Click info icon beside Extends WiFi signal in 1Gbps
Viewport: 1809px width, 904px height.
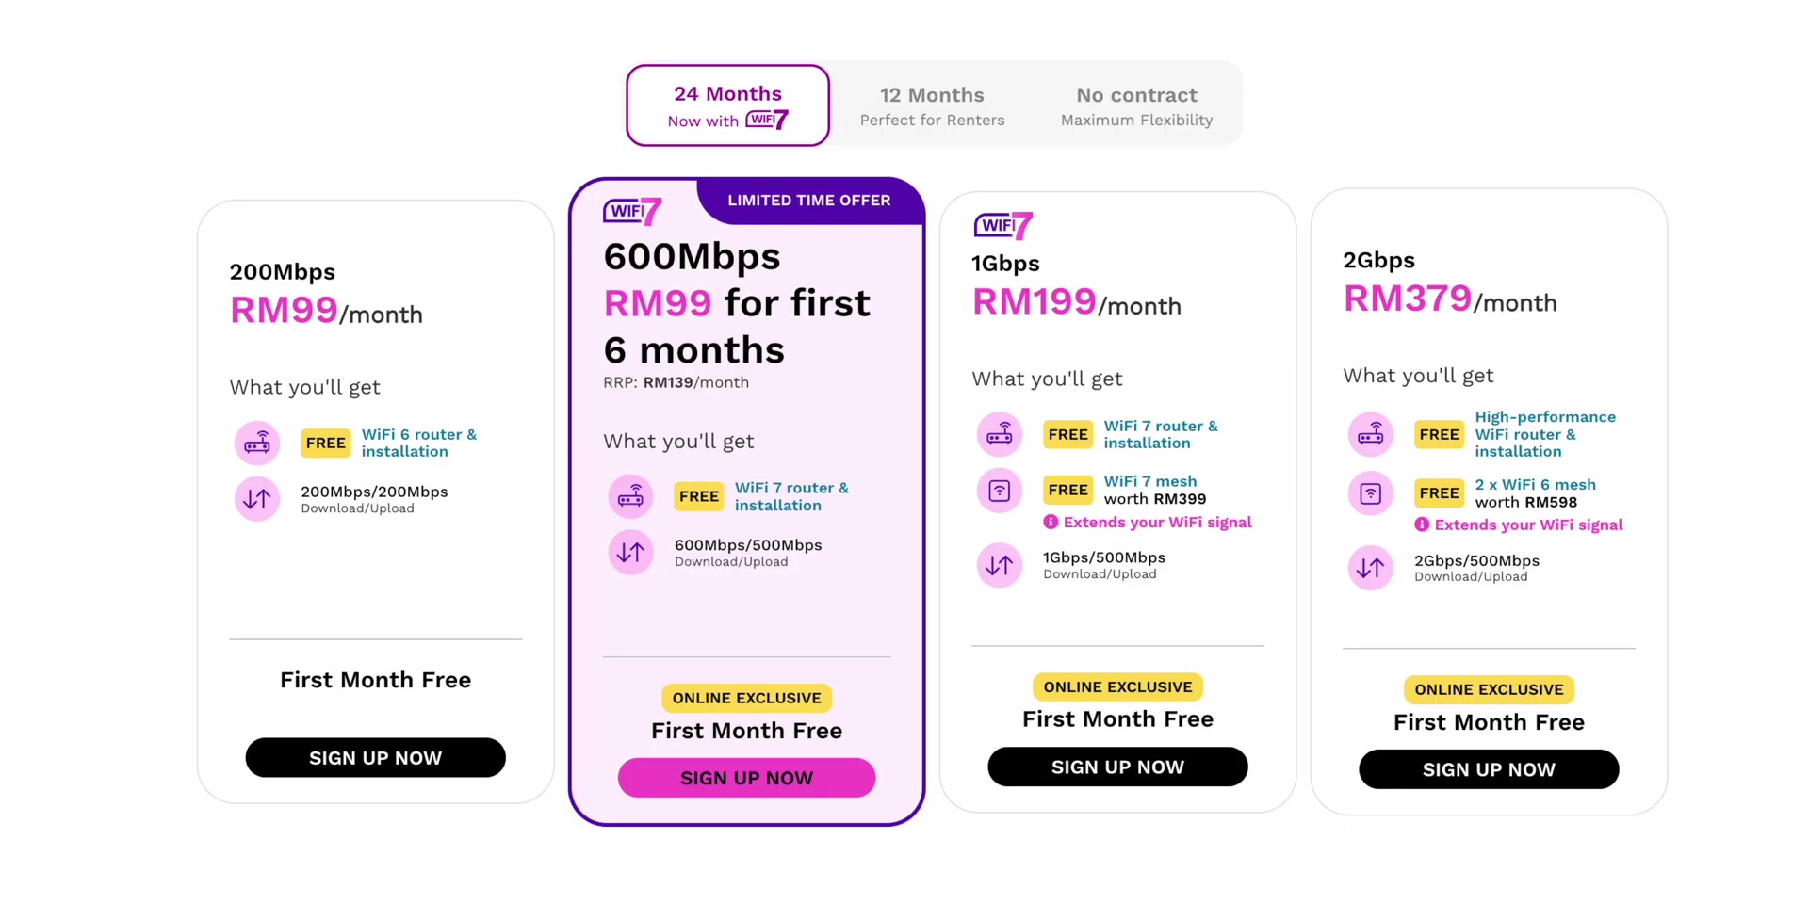1051,522
